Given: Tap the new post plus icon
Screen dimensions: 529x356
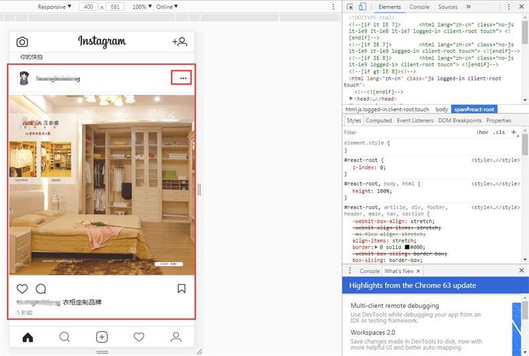Looking at the screenshot, I should tap(102, 337).
